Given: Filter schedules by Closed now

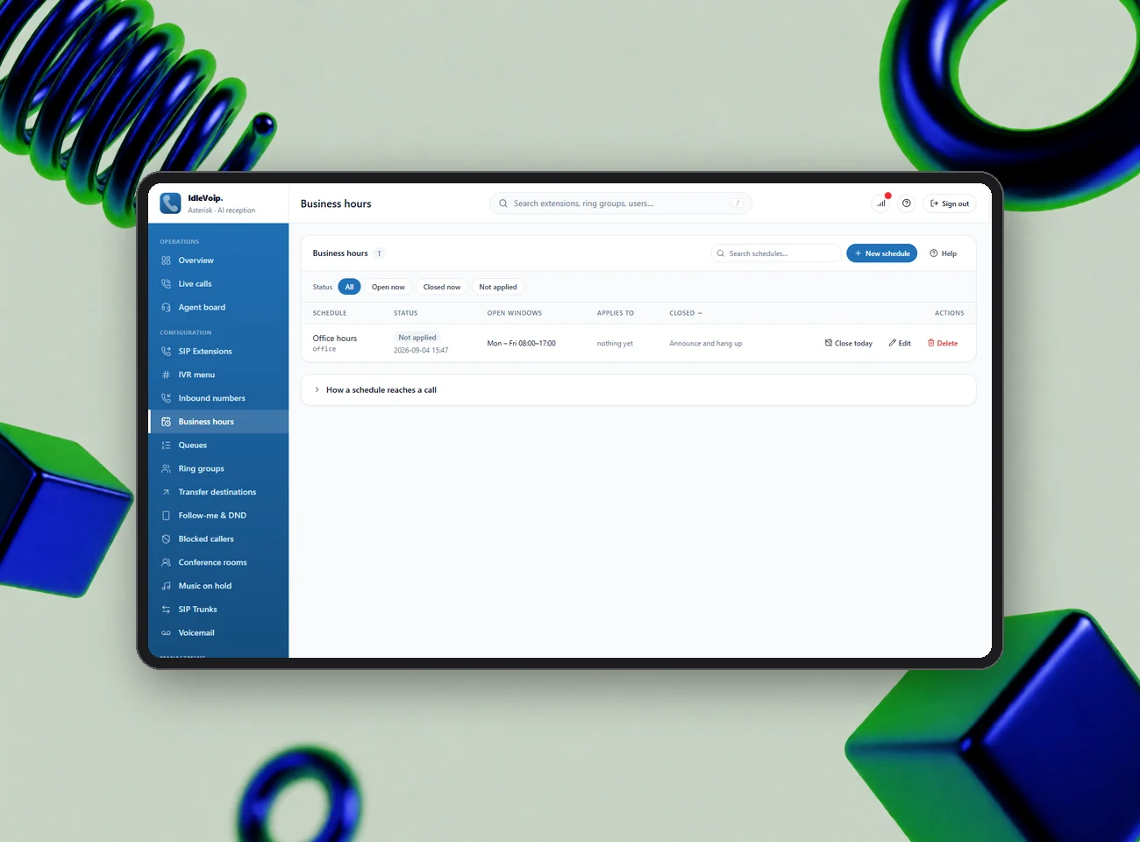Looking at the screenshot, I should pos(442,287).
